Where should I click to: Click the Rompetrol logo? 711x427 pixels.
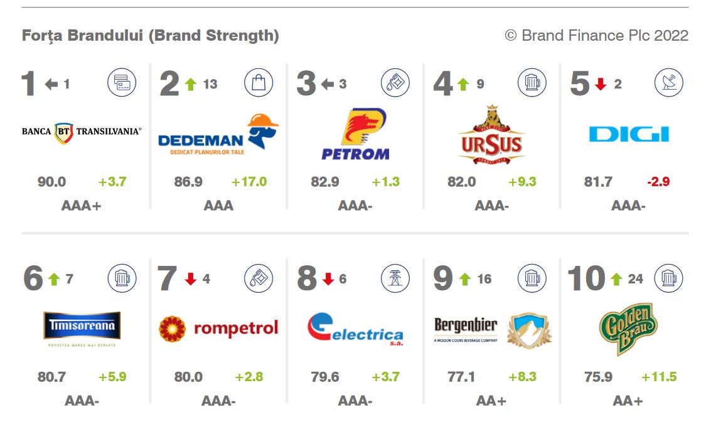(x=218, y=328)
